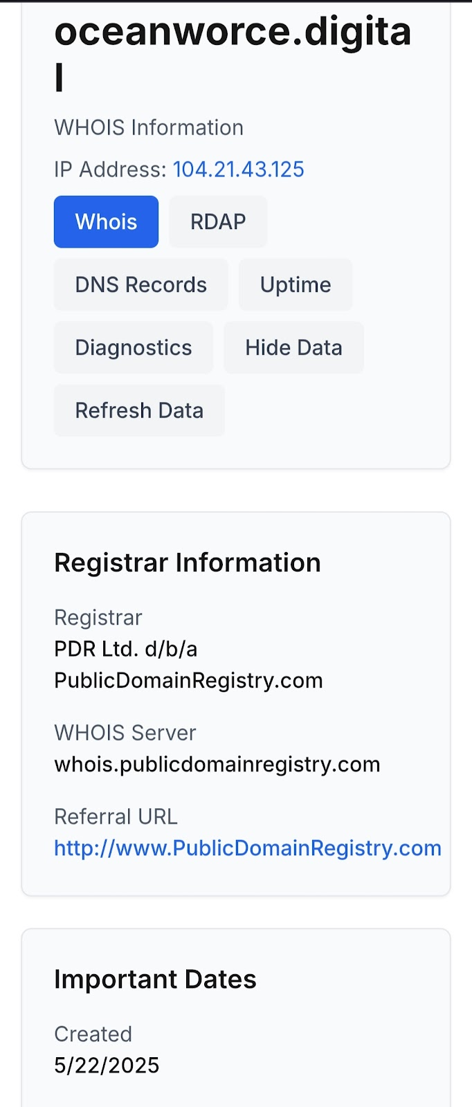The height and width of the screenshot is (1107, 472).
Task: Switch to the RDAP view
Action: pyautogui.click(x=218, y=221)
